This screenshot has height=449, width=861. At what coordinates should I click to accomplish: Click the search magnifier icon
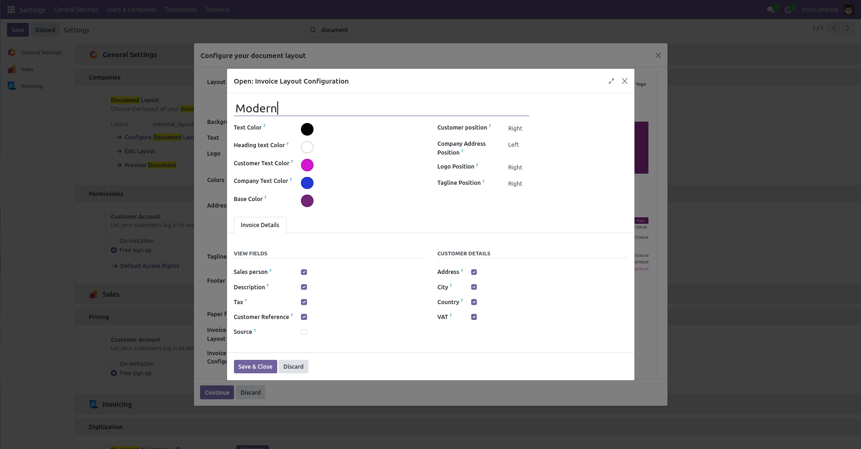313,30
